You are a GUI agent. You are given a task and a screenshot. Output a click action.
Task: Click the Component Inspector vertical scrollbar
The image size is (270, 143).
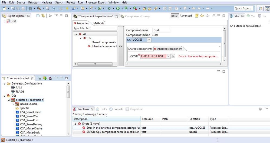(224, 44)
